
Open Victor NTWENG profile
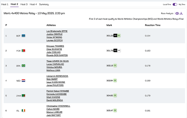coord(54,37)
